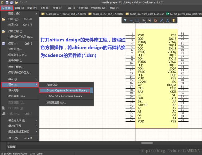The height and width of the screenshot is (155, 202).
Task: Expand the 新的... (N) submenu
Action: click(20, 13)
